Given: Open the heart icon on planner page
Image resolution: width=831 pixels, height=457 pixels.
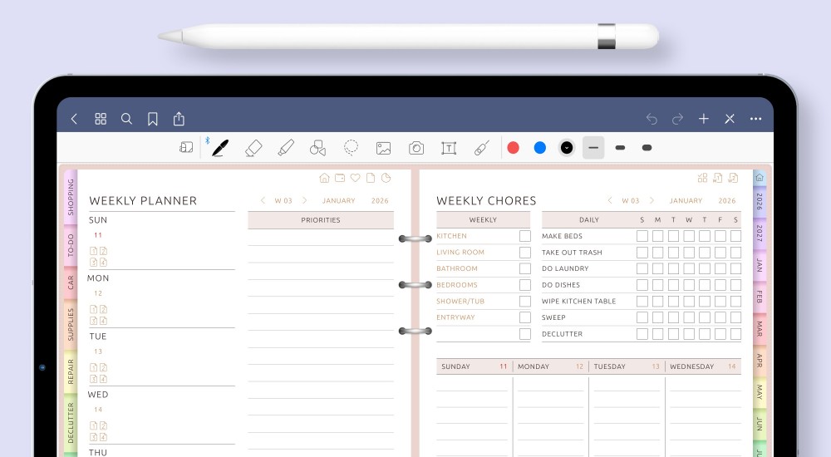Looking at the screenshot, I should pyautogui.click(x=355, y=178).
